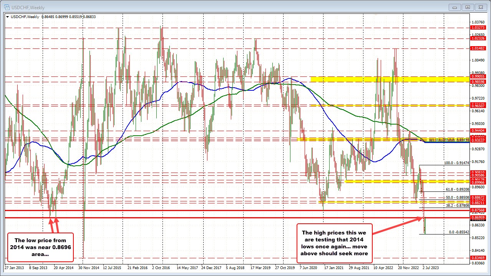Expand the USDCHF,Weekly data line dropdown triangle
The width and height of the screenshot is (491, 276).
click(x=7, y=17)
